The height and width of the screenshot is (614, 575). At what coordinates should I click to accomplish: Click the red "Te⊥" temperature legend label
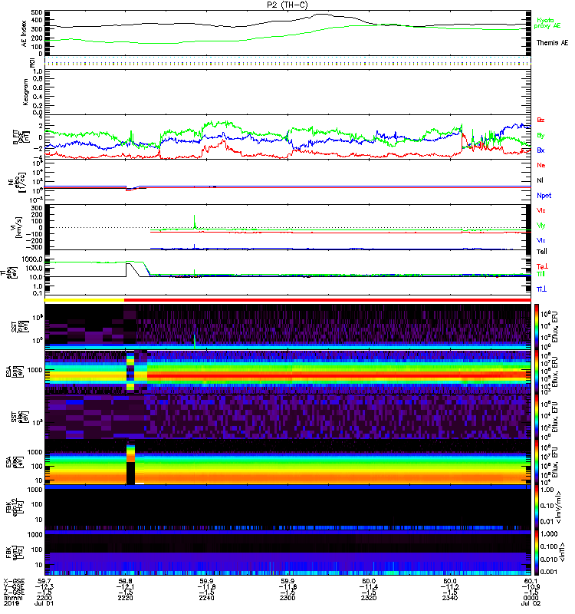point(542,266)
